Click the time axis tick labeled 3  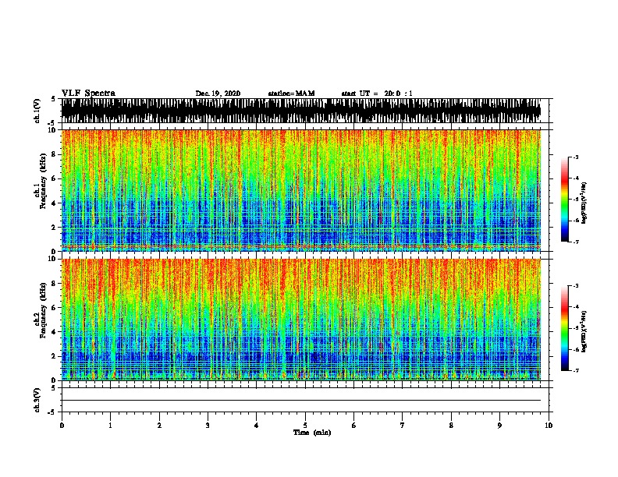208,426
